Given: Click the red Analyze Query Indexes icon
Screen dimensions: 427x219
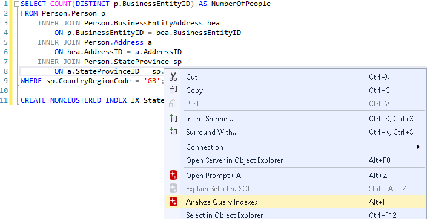Looking at the screenshot, I should pyautogui.click(x=173, y=202).
